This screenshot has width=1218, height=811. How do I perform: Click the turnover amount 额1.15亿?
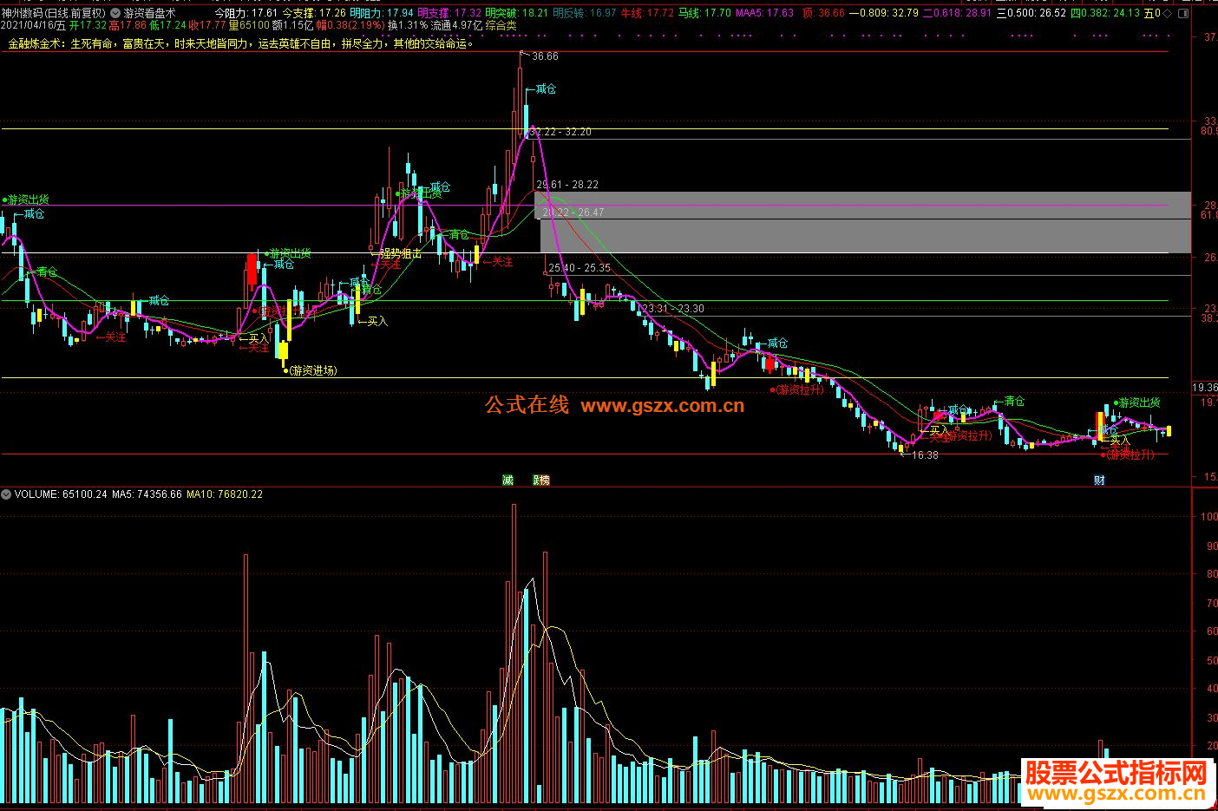point(292,26)
